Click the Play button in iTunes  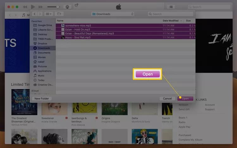tap(33, 7)
